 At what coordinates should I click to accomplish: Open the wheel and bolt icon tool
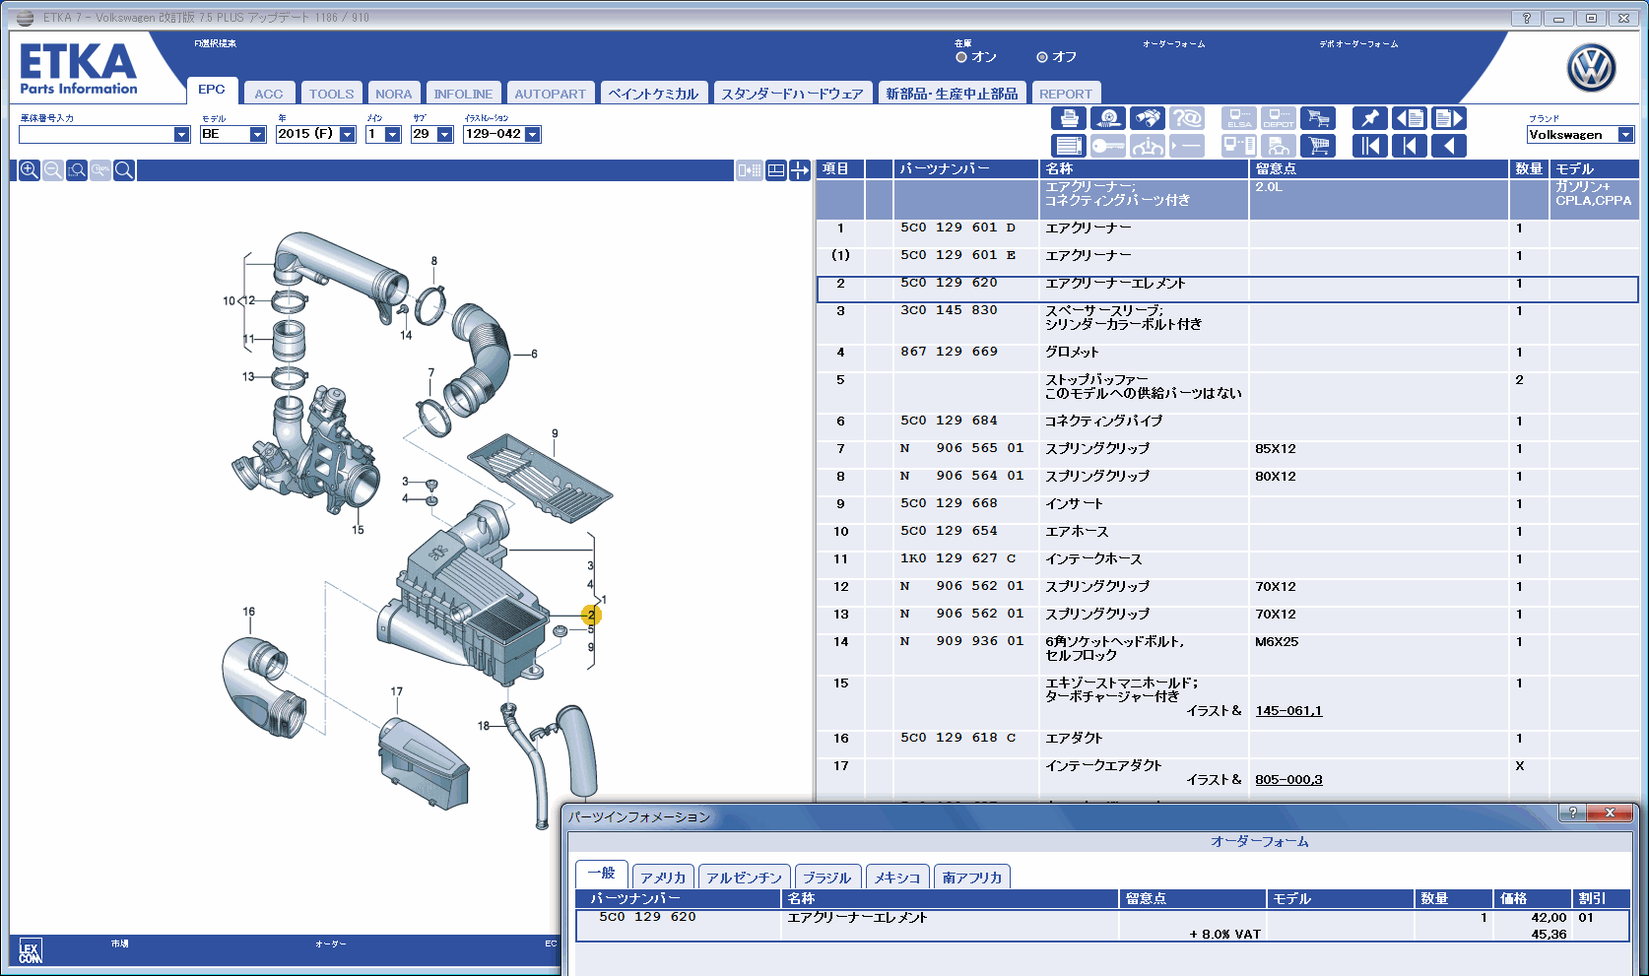click(x=1107, y=118)
